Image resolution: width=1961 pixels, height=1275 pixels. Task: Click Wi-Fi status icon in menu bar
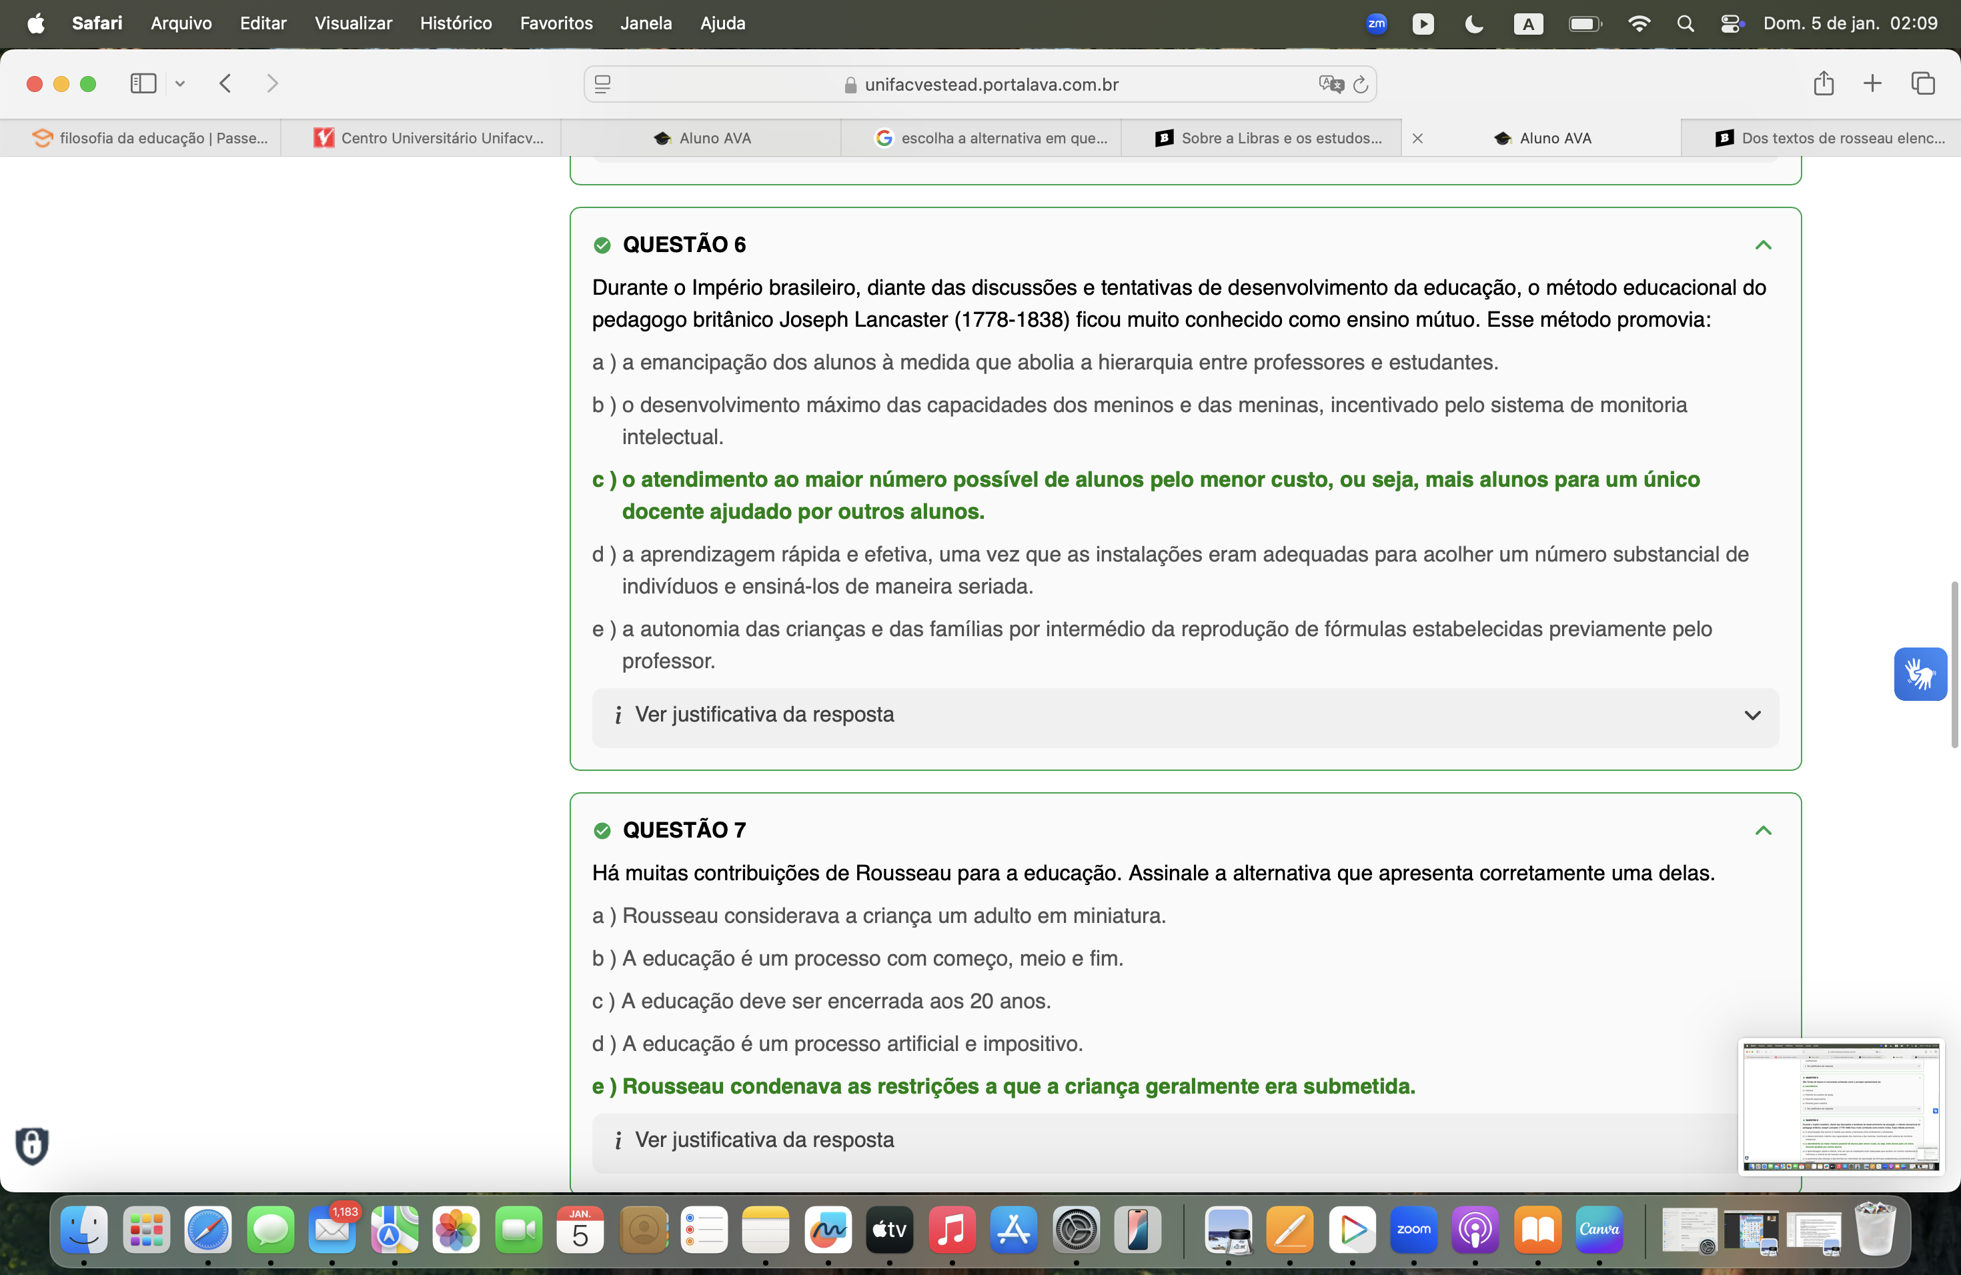pyautogui.click(x=1639, y=23)
